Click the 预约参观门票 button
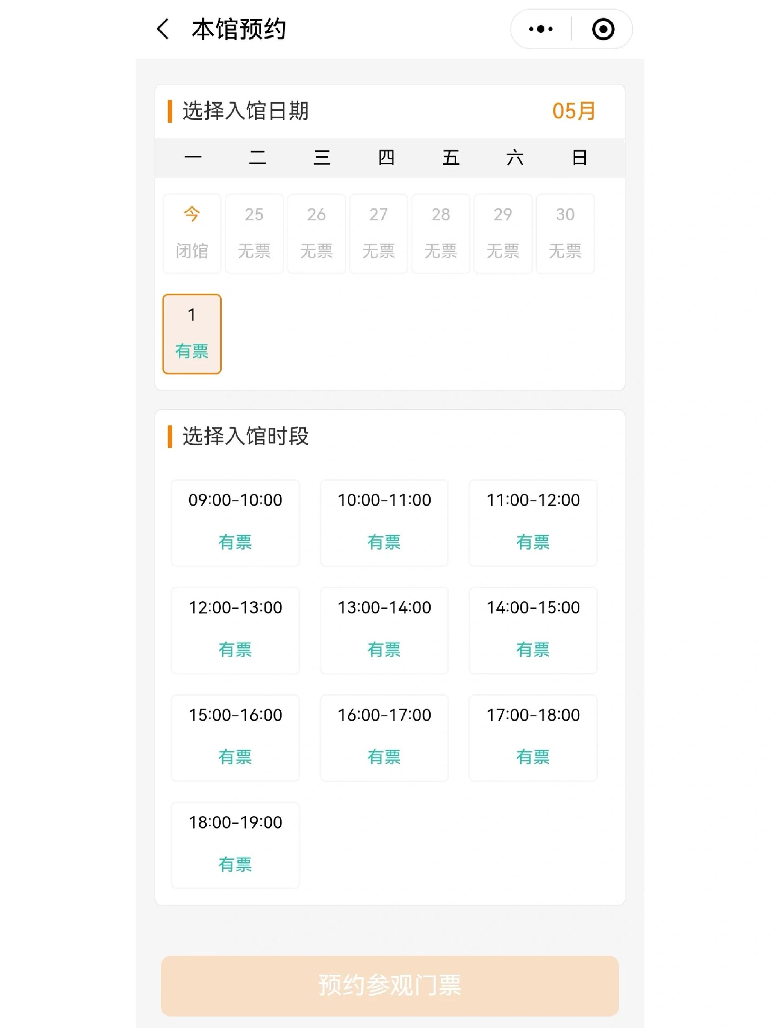Viewport: 780px width, 1028px height. [x=390, y=986]
